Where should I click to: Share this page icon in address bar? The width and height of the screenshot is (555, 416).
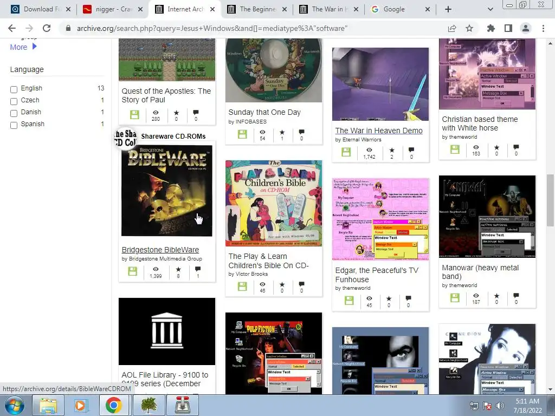[x=452, y=28]
